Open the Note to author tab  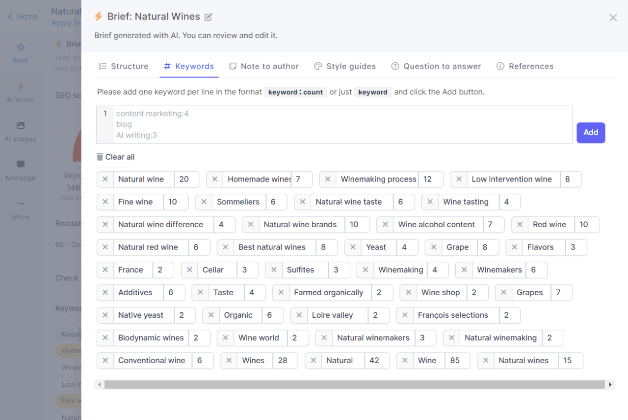pos(264,66)
